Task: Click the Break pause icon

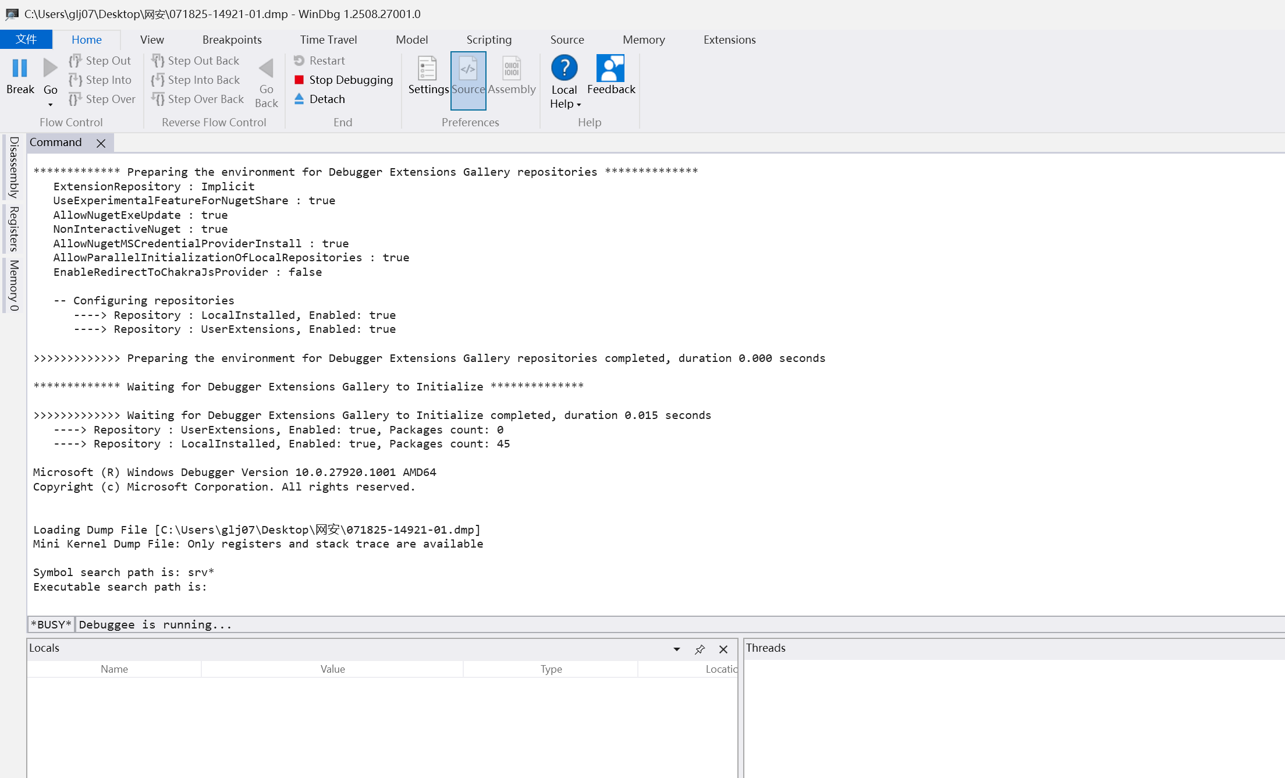Action: coord(20,69)
